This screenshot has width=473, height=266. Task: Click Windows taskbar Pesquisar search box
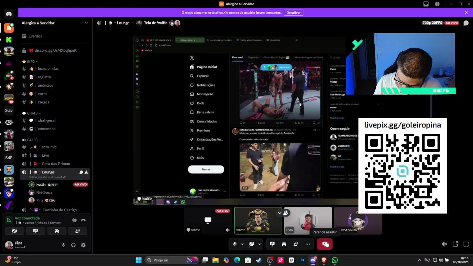[x=172, y=260]
